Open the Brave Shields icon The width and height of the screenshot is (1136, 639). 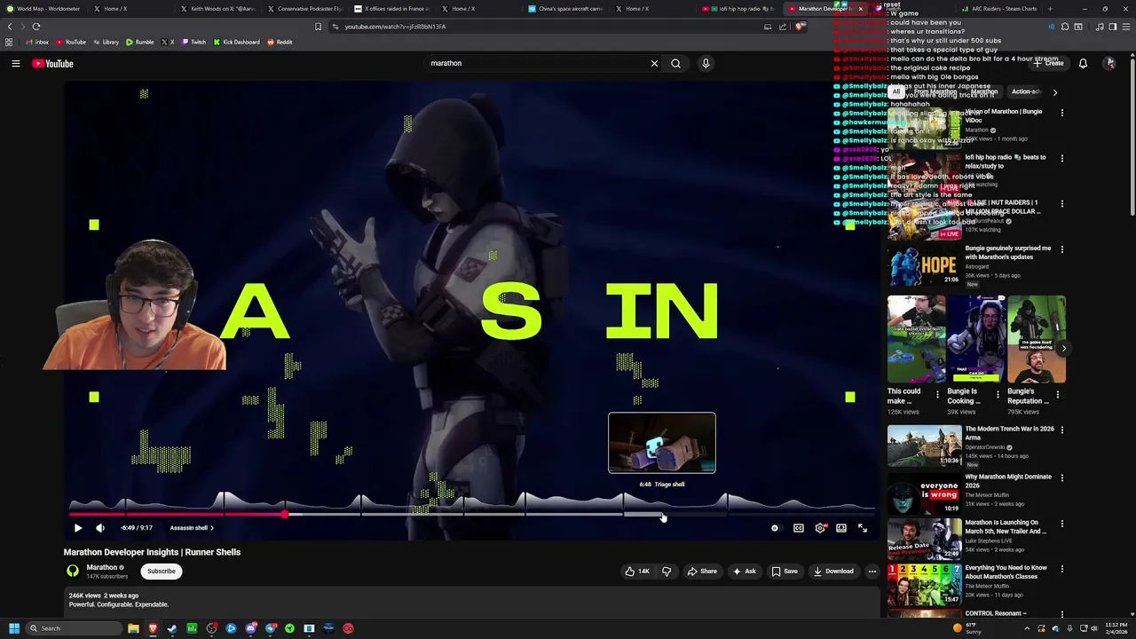pyautogui.click(x=800, y=27)
